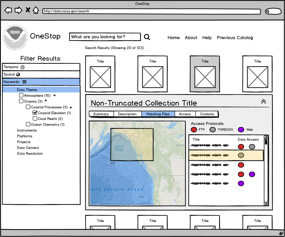285x237 pixels.
Task: Click the browser back arrow
Action: point(8,10)
